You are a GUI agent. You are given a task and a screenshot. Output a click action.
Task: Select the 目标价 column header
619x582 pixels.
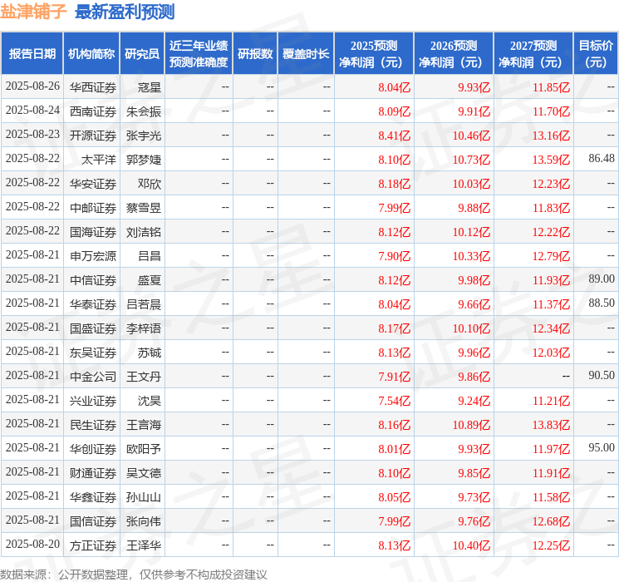click(x=596, y=53)
